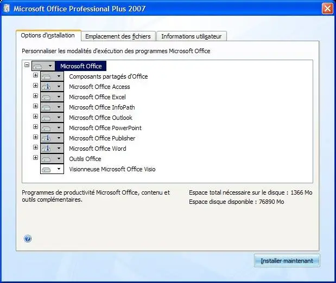Expand Composants partagés d'Office node
This screenshot has height=283, width=336.
(x=36, y=75)
